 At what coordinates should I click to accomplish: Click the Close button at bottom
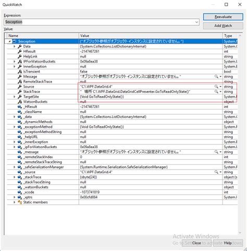tap(196, 243)
